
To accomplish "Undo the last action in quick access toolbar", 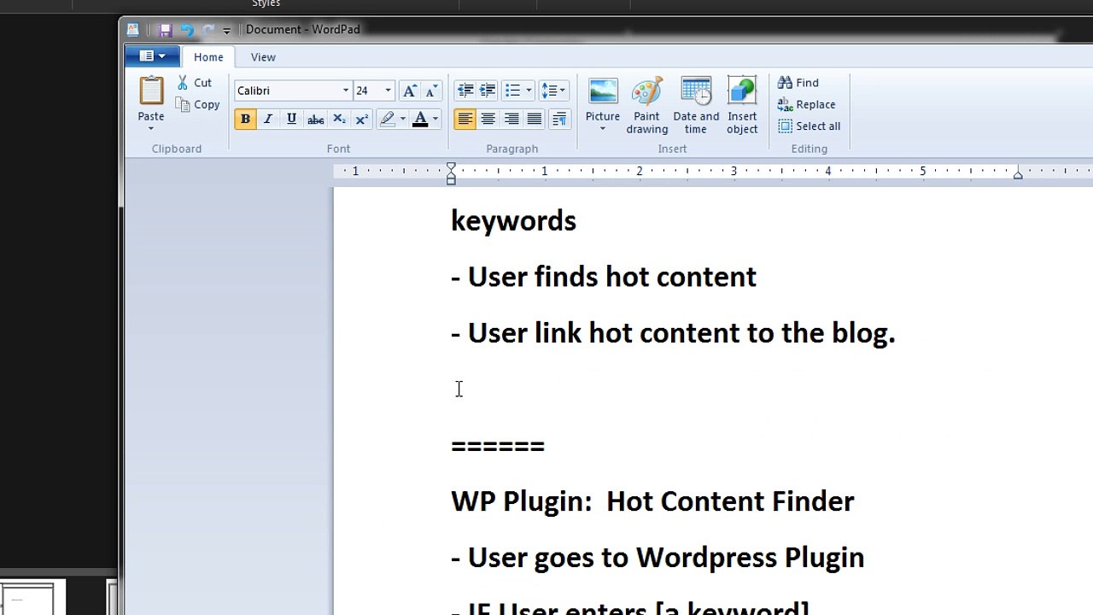I will point(187,30).
